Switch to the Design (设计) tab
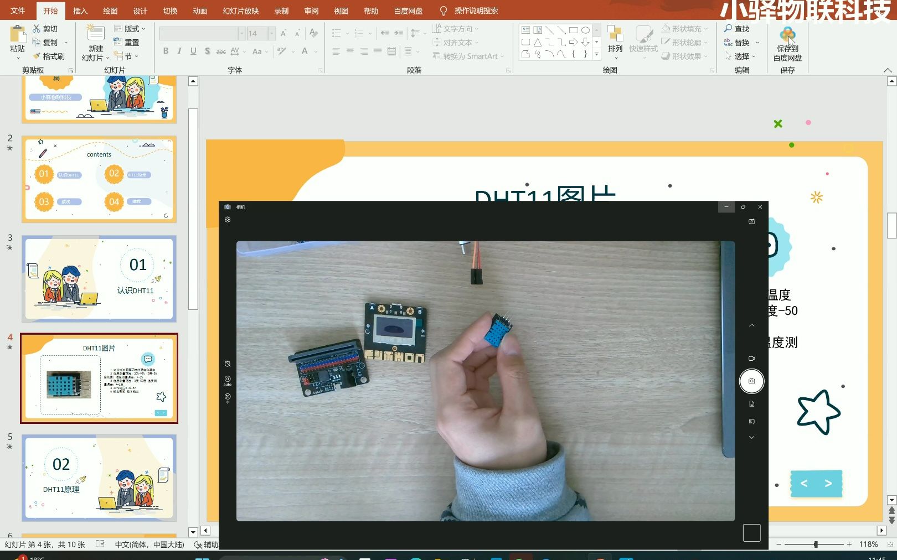897x560 pixels. click(x=140, y=11)
